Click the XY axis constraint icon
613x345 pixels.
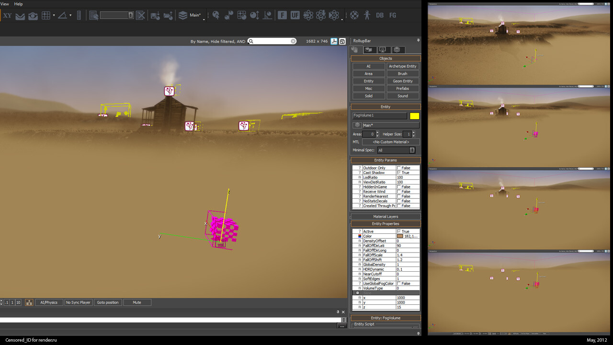coord(7,15)
